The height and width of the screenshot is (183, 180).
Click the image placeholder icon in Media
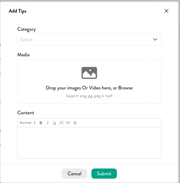pos(89,73)
